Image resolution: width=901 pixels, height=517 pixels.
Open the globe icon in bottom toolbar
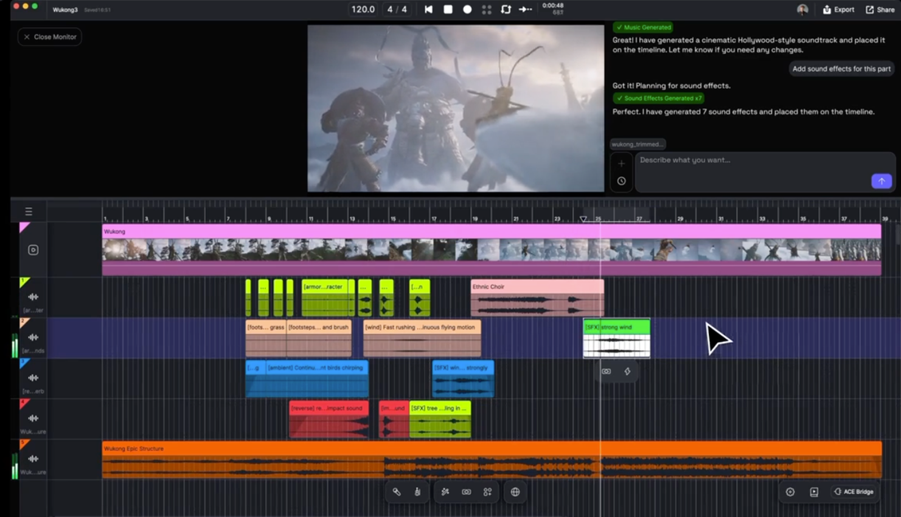click(x=515, y=492)
